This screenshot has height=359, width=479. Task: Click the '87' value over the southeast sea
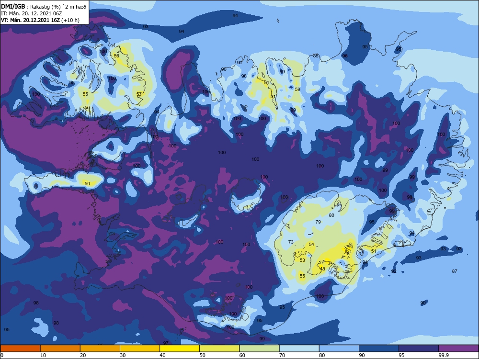pyautogui.click(x=455, y=271)
